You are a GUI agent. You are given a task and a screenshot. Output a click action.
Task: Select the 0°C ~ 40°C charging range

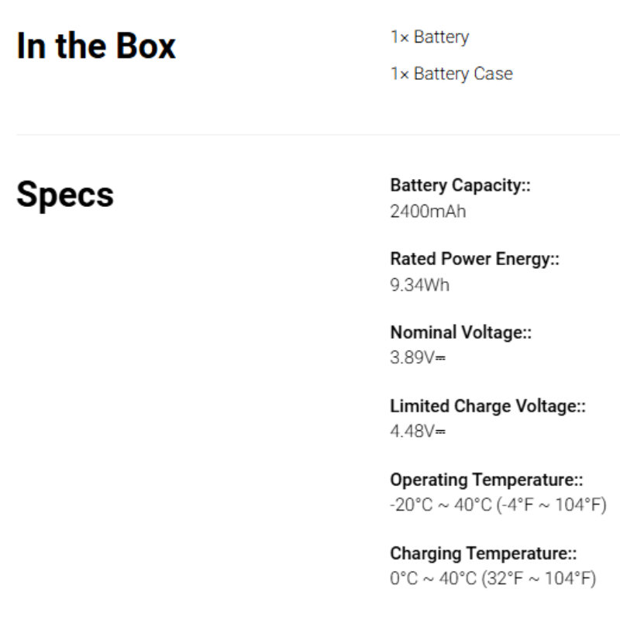click(493, 578)
